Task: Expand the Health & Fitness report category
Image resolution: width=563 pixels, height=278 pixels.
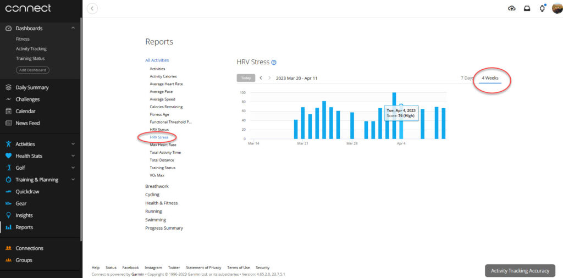Action: click(x=161, y=203)
